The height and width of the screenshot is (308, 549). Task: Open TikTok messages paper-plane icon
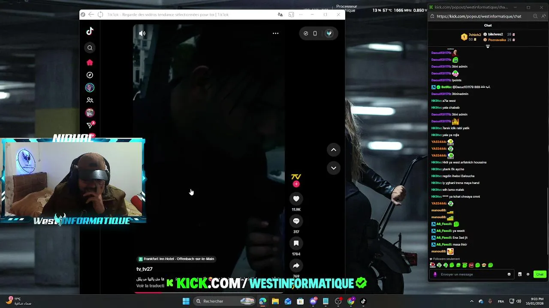(x=90, y=125)
